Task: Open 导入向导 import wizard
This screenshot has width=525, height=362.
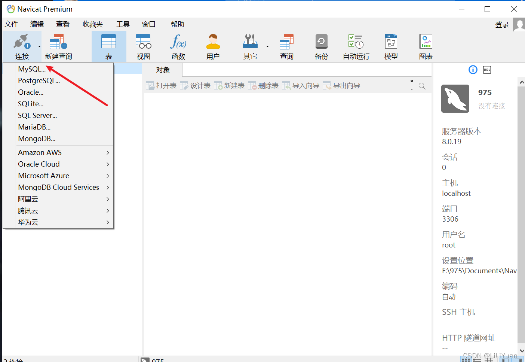Action: (301, 86)
